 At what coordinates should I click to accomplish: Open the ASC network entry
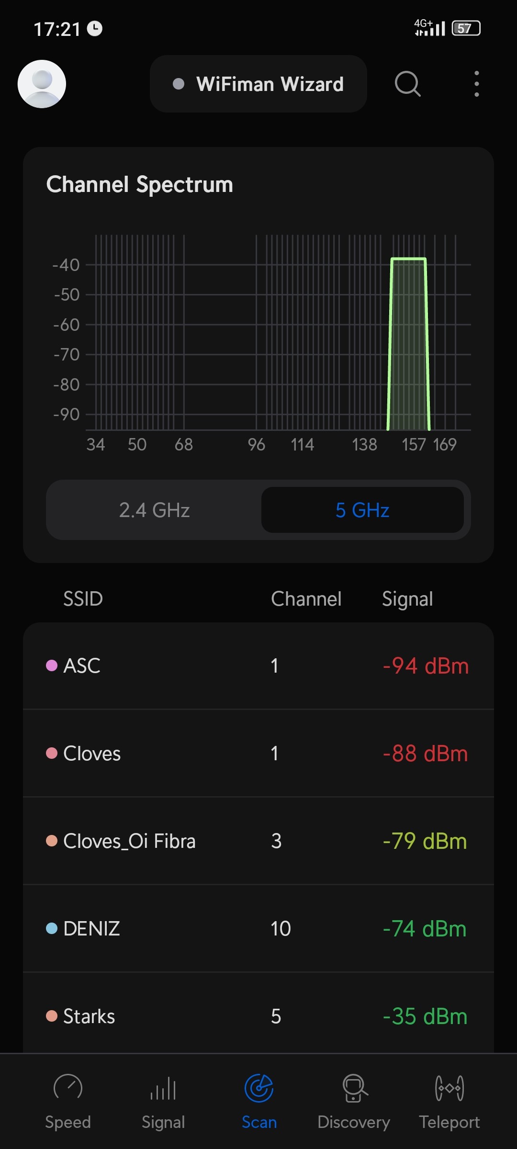(x=258, y=665)
